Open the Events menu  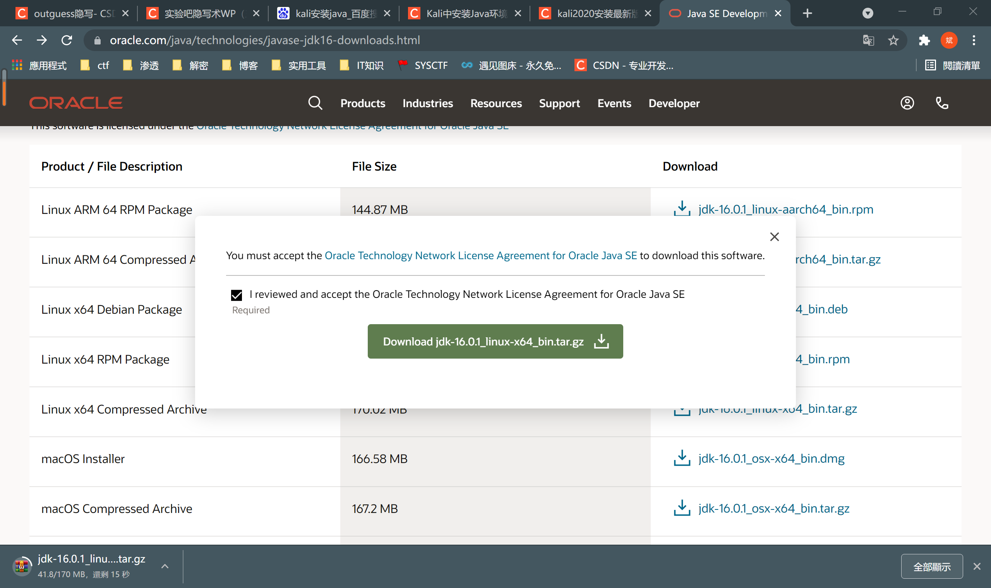tap(614, 103)
